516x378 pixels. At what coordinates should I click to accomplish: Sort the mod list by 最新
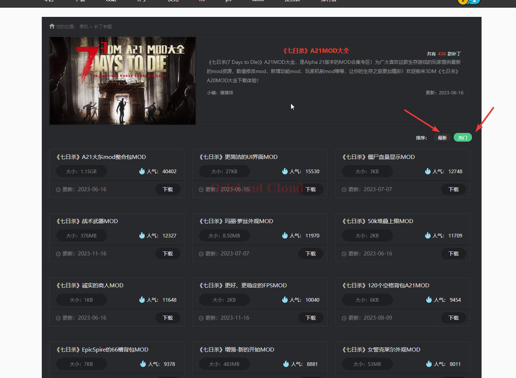(442, 138)
